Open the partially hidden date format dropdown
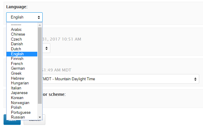Viewport: 203px width, 127px height. (46, 48)
